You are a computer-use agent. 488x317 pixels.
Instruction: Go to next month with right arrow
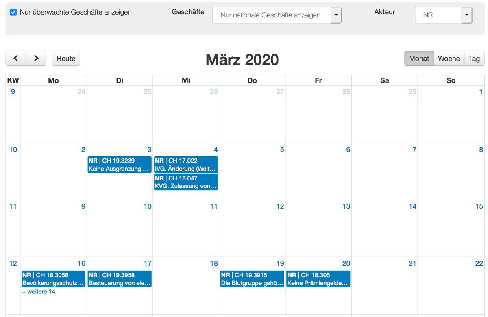36,58
